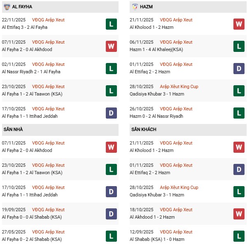This screenshot has height=245, width=247.
Task: Click the L badge for Al Fayha 0-2 Al Shabab
Action: (x=111, y=236)
